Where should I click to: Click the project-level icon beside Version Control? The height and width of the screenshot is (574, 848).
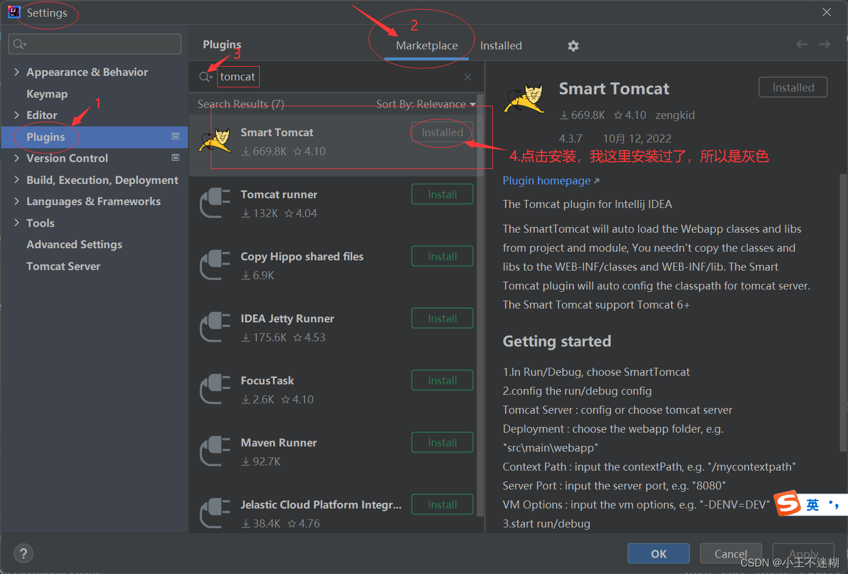click(176, 157)
